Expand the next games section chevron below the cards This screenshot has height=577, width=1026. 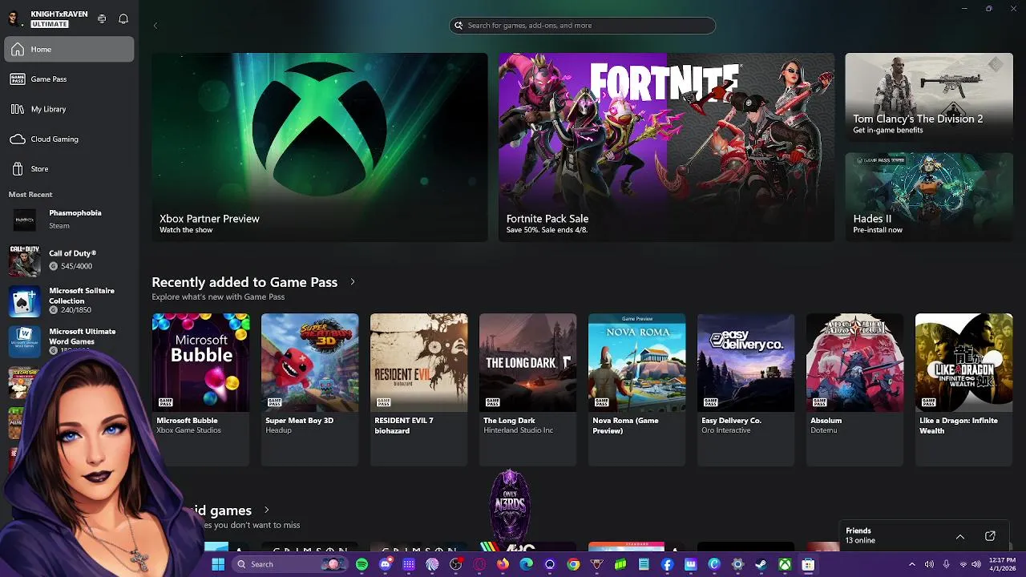point(267,510)
